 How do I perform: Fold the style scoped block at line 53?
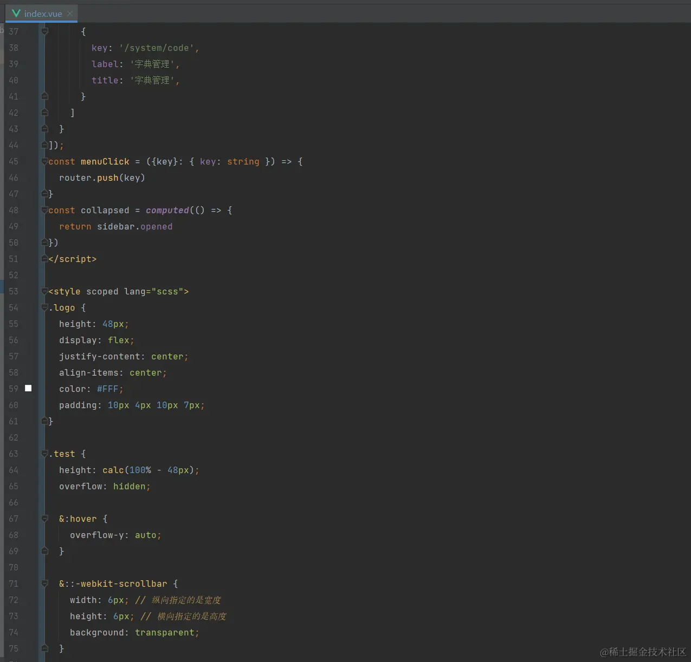pos(44,291)
